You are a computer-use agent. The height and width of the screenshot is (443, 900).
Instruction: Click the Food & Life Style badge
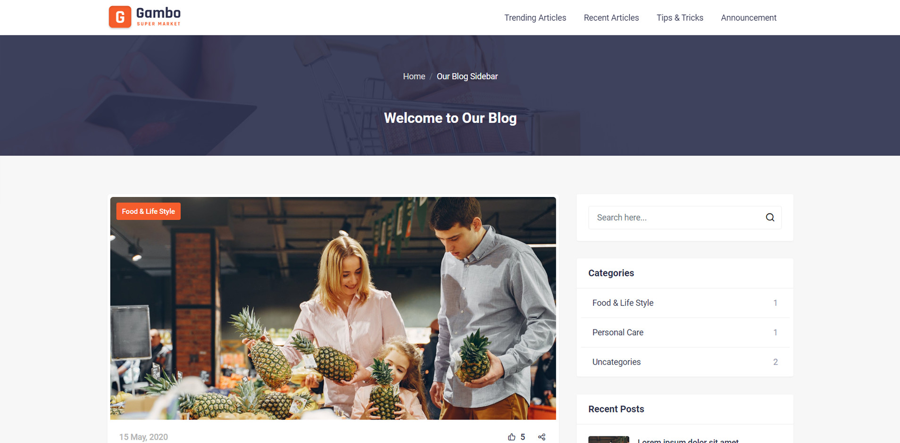tap(149, 211)
